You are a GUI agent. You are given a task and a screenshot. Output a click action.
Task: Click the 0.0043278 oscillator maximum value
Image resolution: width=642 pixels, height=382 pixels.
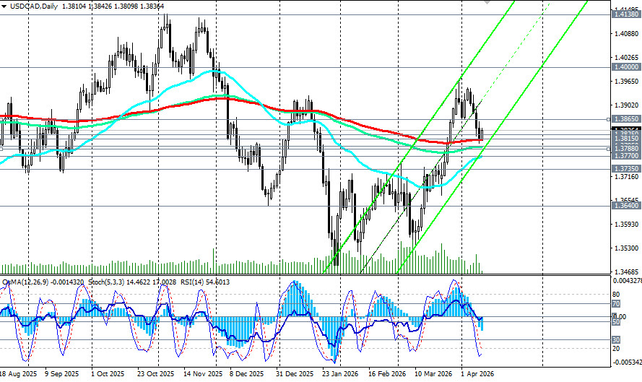click(x=628, y=280)
